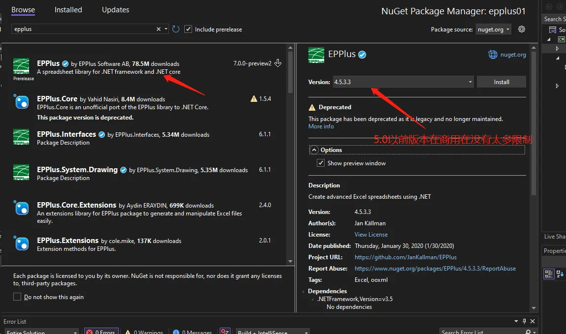Select the Categorized view icon in Properties
The width and height of the screenshot is (566, 334).
point(549,274)
